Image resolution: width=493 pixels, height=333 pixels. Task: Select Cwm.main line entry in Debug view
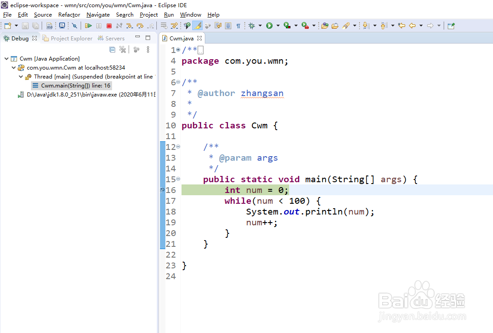coord(72,85)
